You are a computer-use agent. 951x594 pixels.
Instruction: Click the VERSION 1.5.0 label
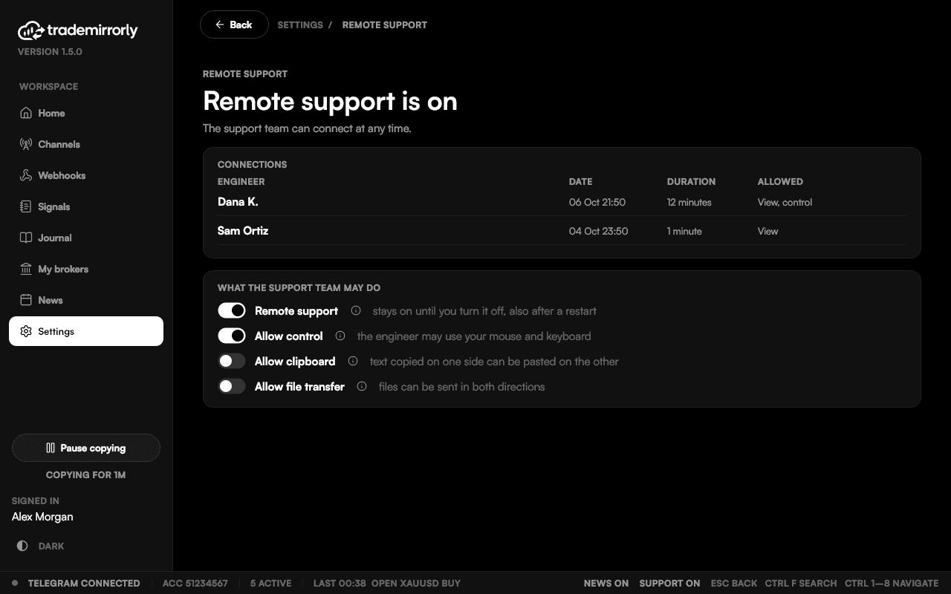click(50, 52)
